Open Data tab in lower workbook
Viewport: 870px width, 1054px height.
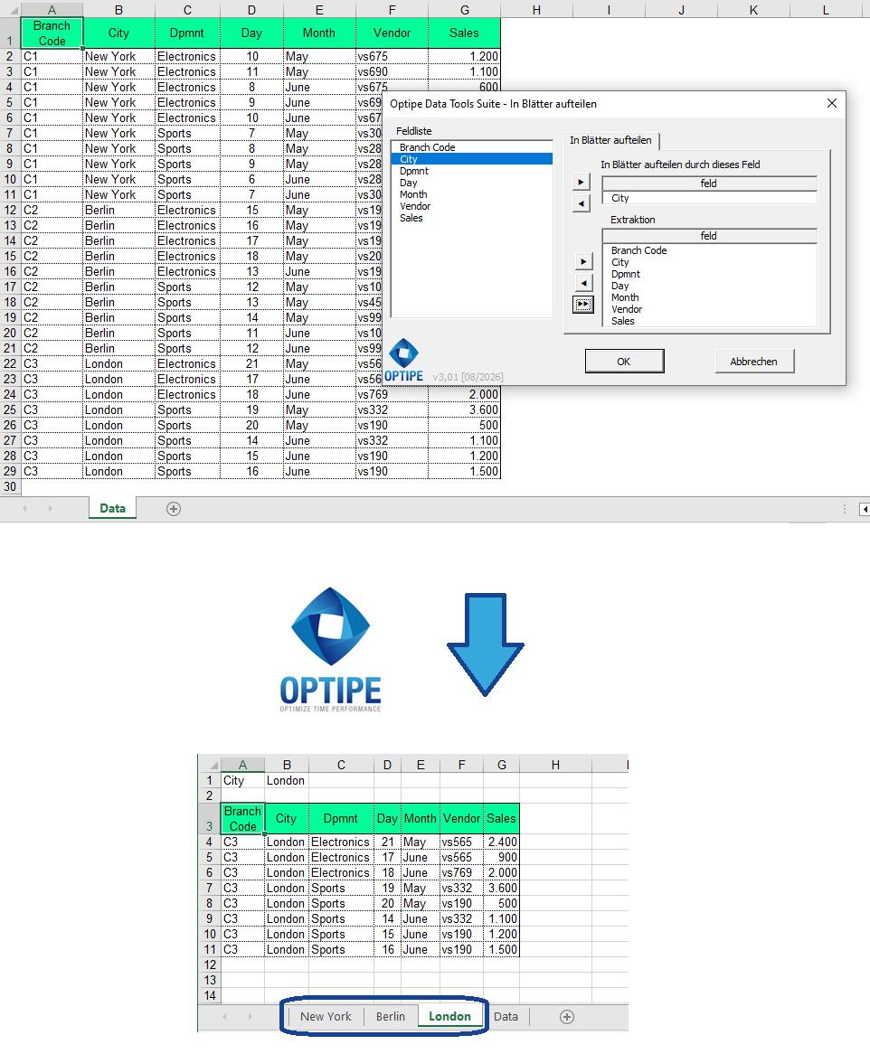tap(506, 1016)
